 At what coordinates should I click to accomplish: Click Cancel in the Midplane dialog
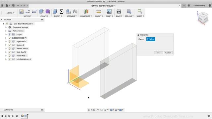168,53
